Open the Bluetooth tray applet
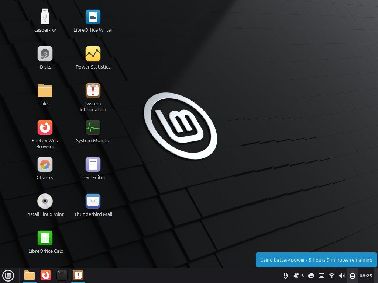This screenshot has height=283, width=378. pyautogui.click(x=285, y=276)
